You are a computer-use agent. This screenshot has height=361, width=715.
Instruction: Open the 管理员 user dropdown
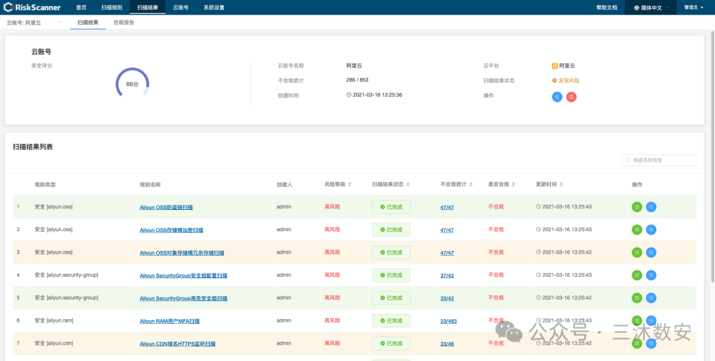point(694,7)
